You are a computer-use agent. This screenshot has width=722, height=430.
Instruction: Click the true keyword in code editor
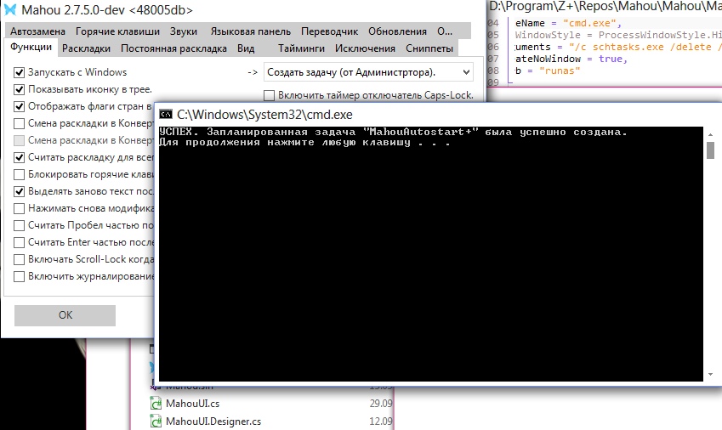click(x=610, y=59)
